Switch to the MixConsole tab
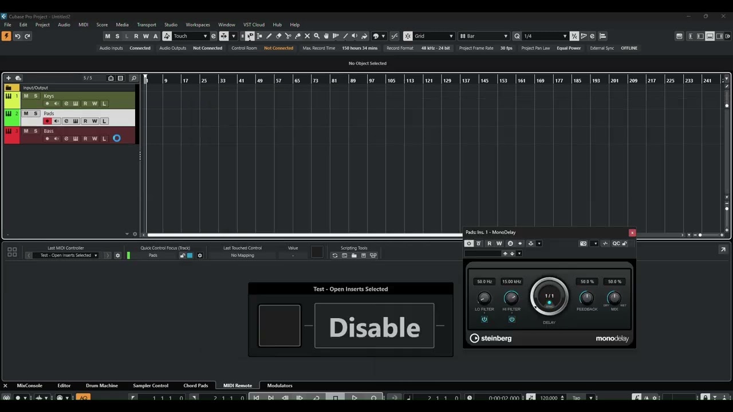The width and height of the screenshot is (733, 412). point(30,386)
